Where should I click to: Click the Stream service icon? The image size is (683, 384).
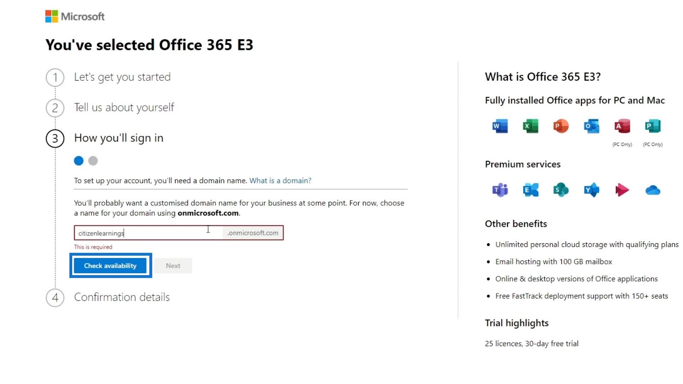(622, 190)
